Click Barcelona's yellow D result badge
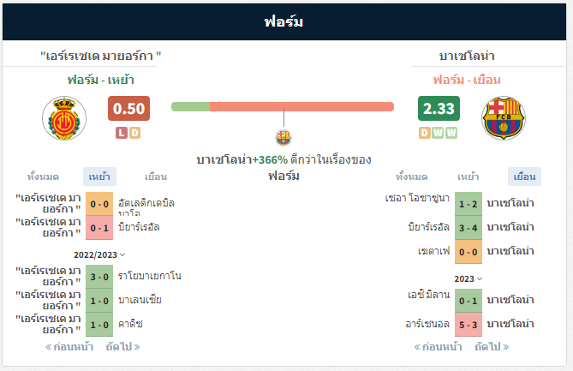The height and width of the screenshot is (371, 573). [x=425, y=133]
